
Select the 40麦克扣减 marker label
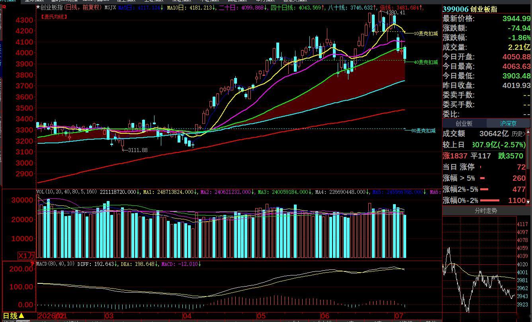[426, 62]
